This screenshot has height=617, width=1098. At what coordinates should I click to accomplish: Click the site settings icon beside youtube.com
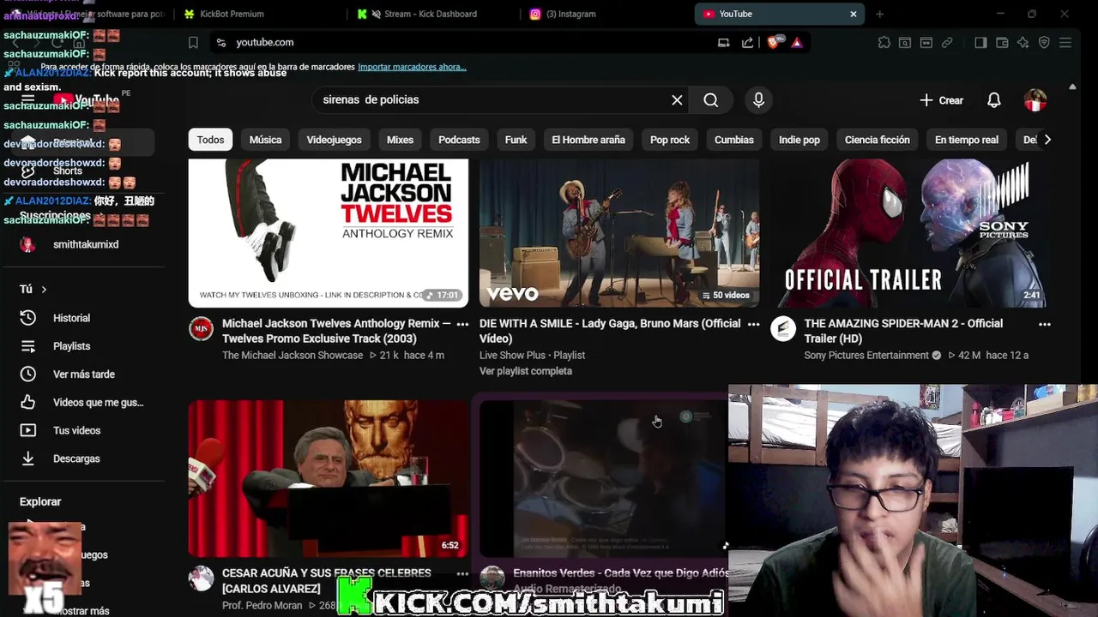coord(221,42)
